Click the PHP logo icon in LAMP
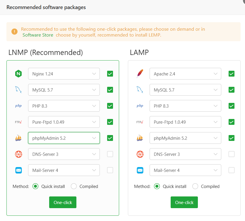This screenshot has height=221, width=245. pos(140,106)
